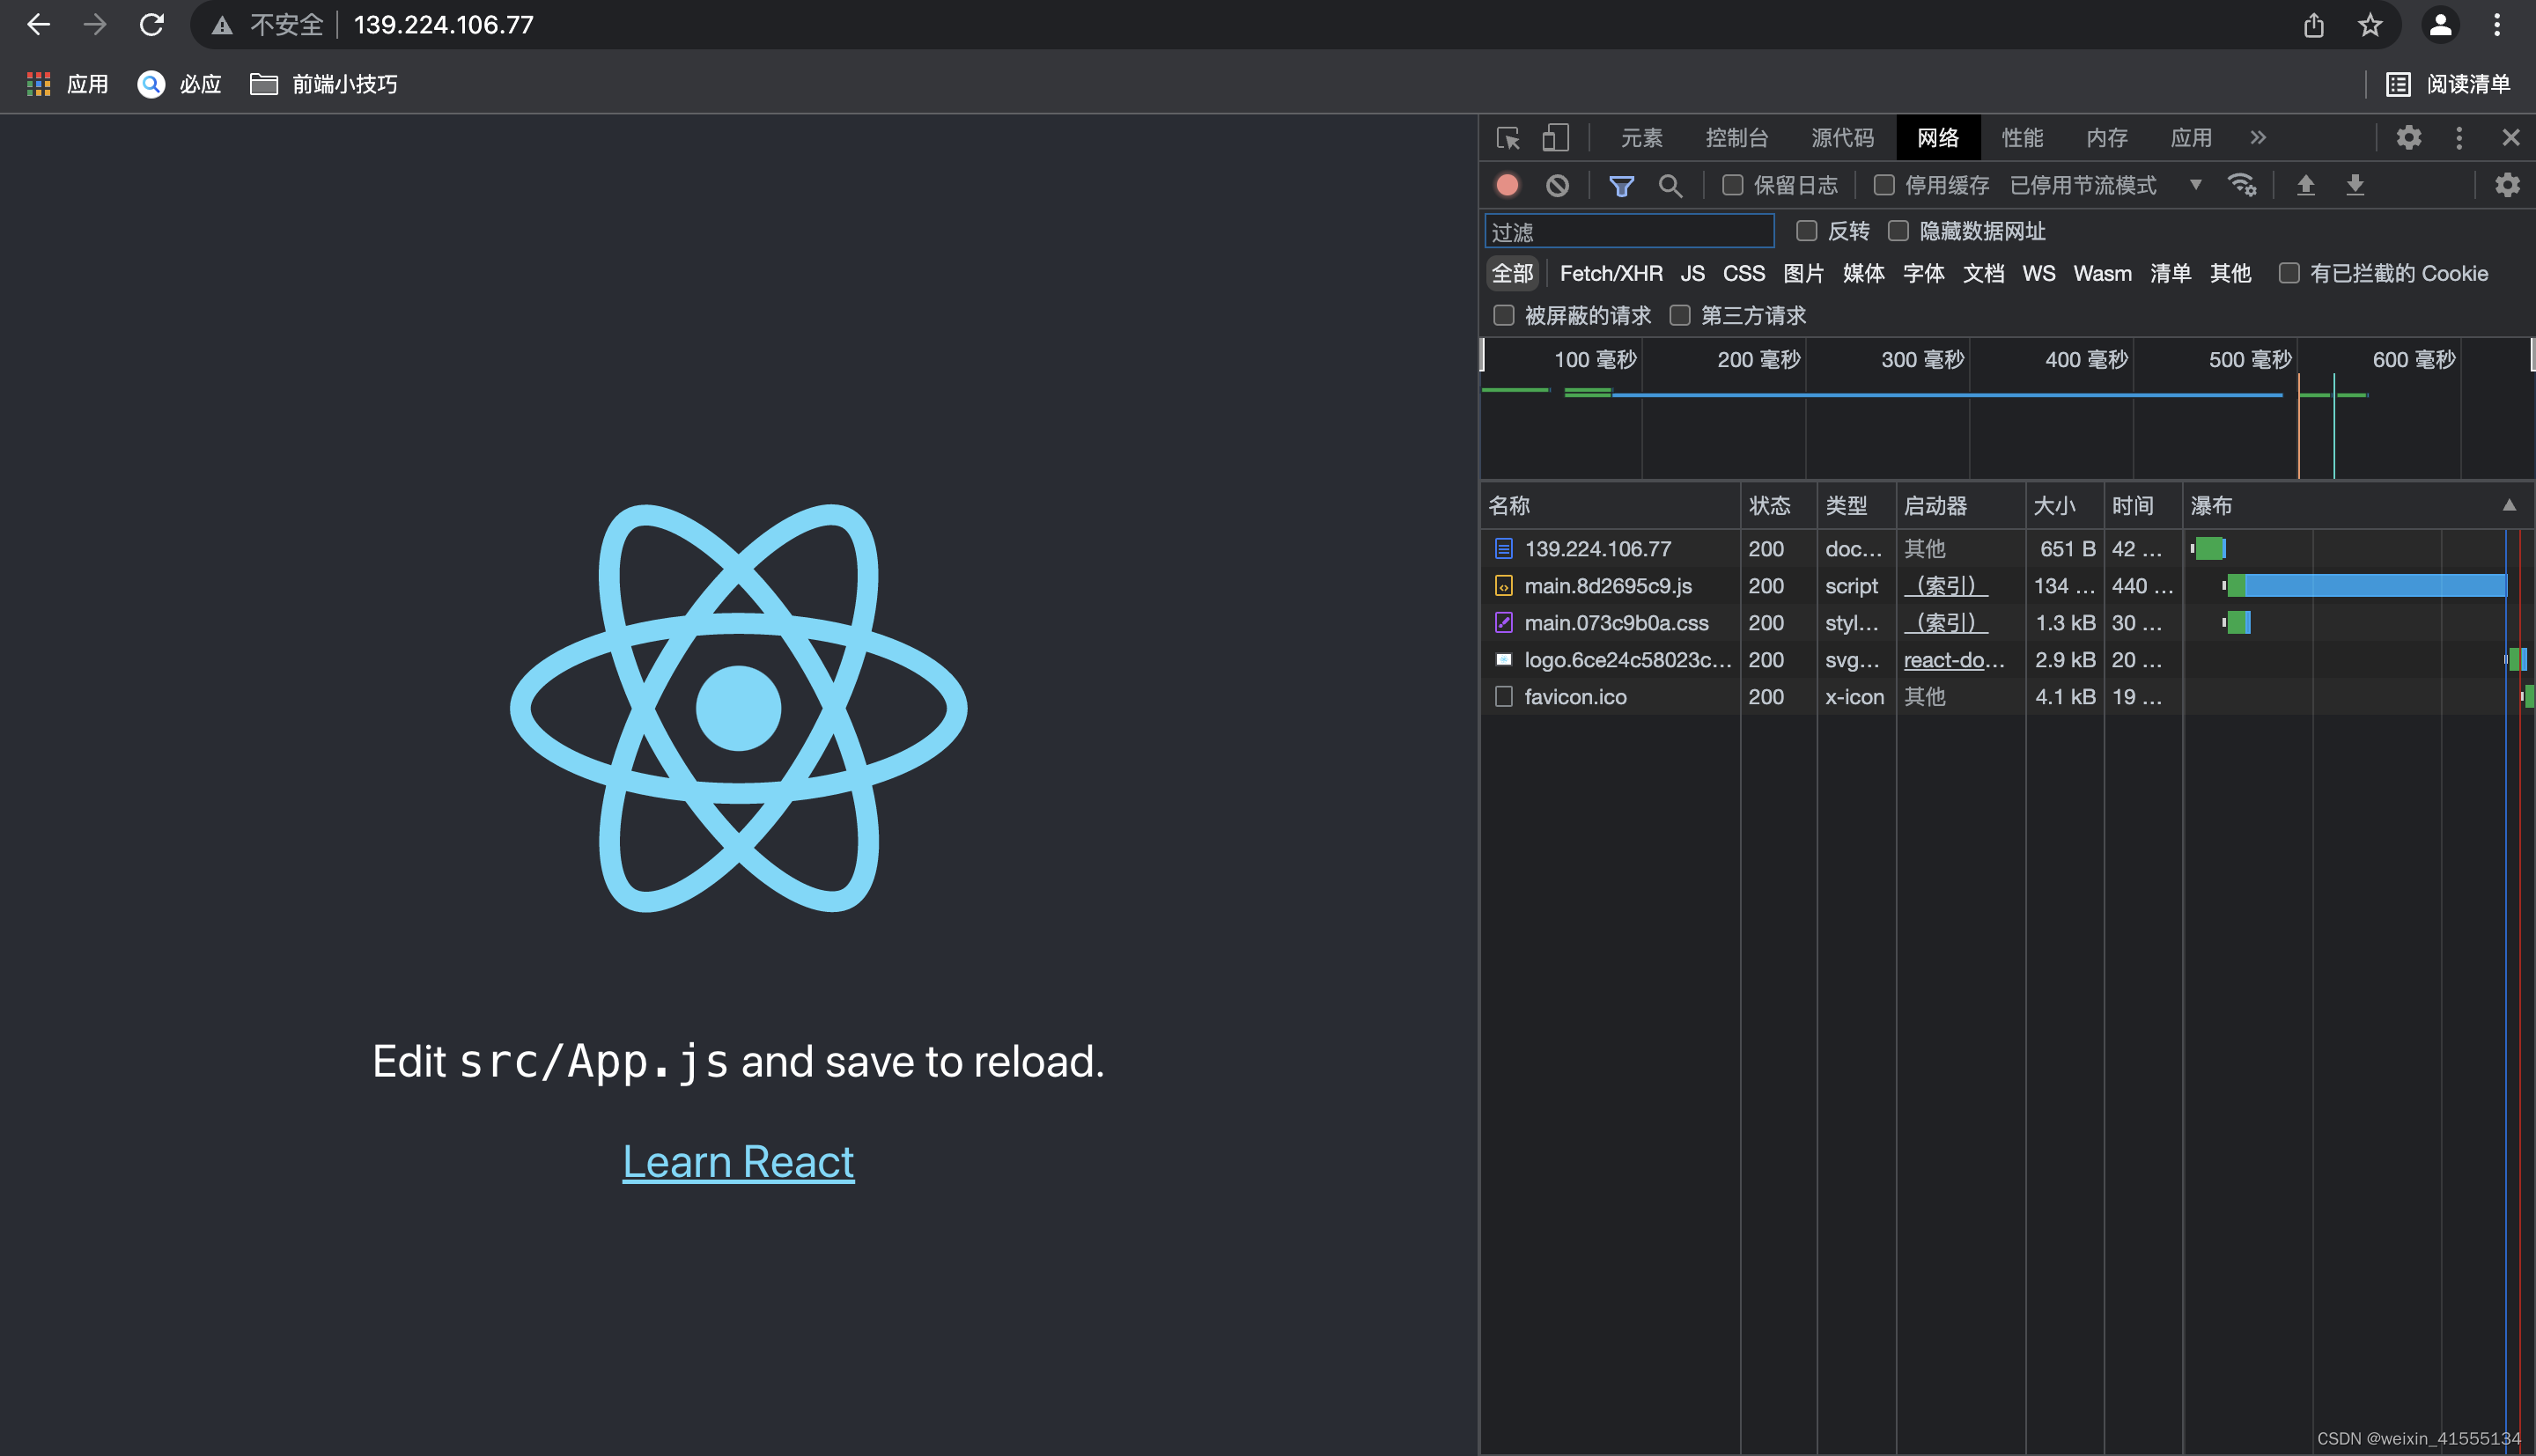This screenshot has width=2536, height=1456.
Task: Filter by WS requests
Action: click(2038, 273)
